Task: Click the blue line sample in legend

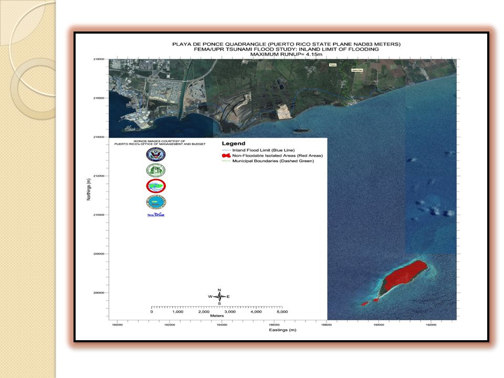Action: click(226, 150)
